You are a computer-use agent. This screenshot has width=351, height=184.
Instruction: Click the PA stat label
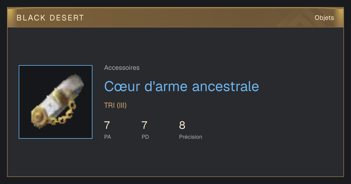107,137
